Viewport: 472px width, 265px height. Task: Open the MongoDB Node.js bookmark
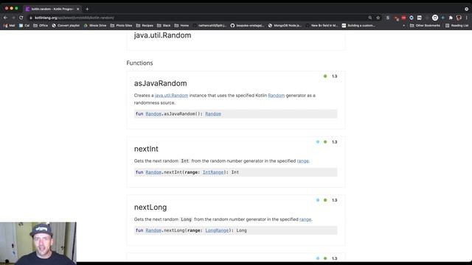(285, 26)
